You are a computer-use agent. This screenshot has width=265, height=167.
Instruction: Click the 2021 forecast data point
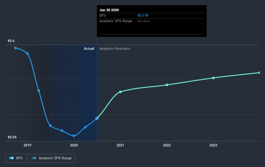(x=120, y=92)
